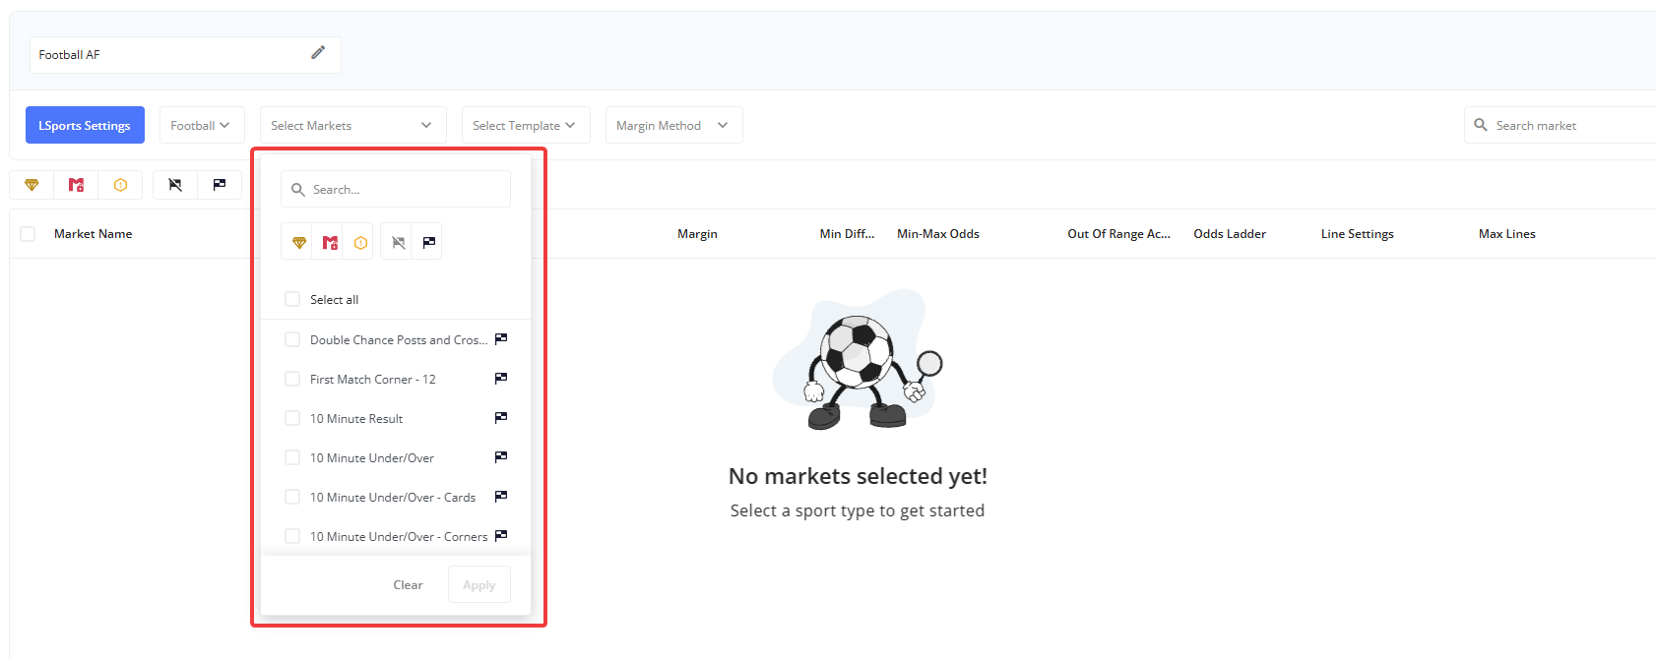Viewport: 1656px width, 659px height.
Task: Choose Double Chance Posts and Cros... market item
Action: point(398,340)
